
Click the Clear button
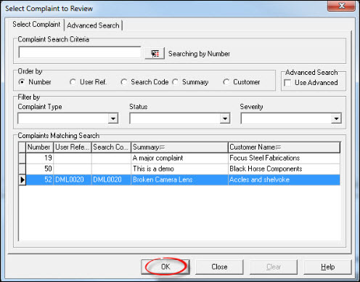pos(274,267)
